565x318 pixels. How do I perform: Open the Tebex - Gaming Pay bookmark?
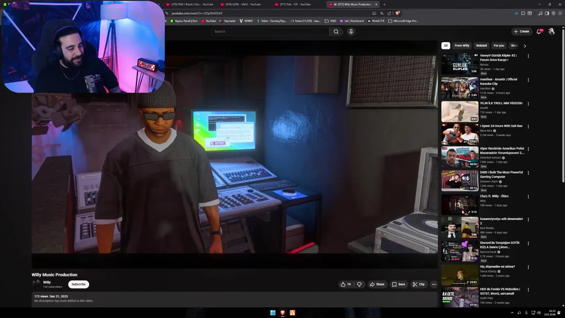(271, 21)
